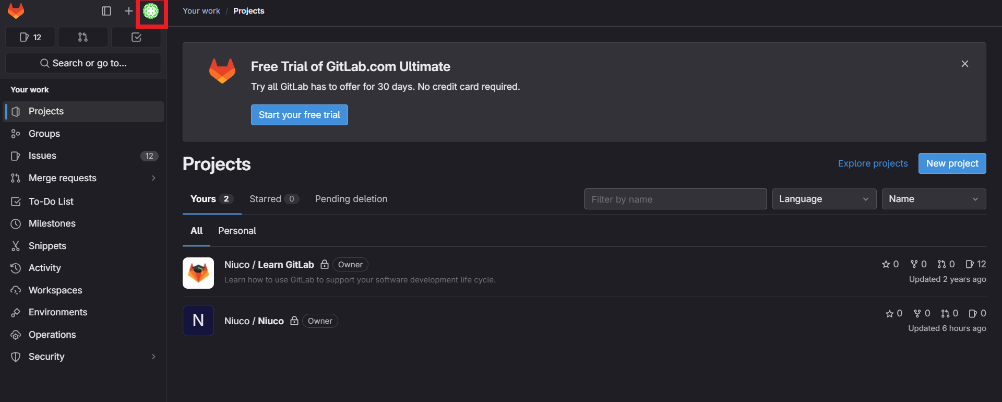Image resolution: width=1002 pixels, height=402 pixels.
Task: Switch to the Yours tab
Action: click(x=212, y=199)
